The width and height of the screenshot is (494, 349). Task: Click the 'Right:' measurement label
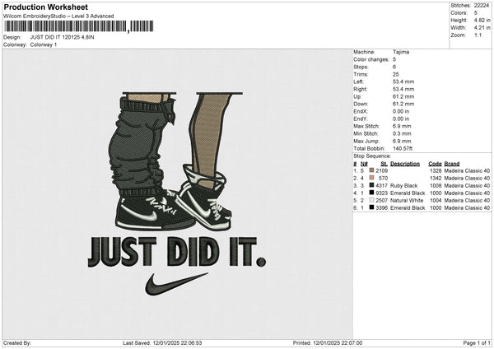pyautogui.click(x=360, y=89)
